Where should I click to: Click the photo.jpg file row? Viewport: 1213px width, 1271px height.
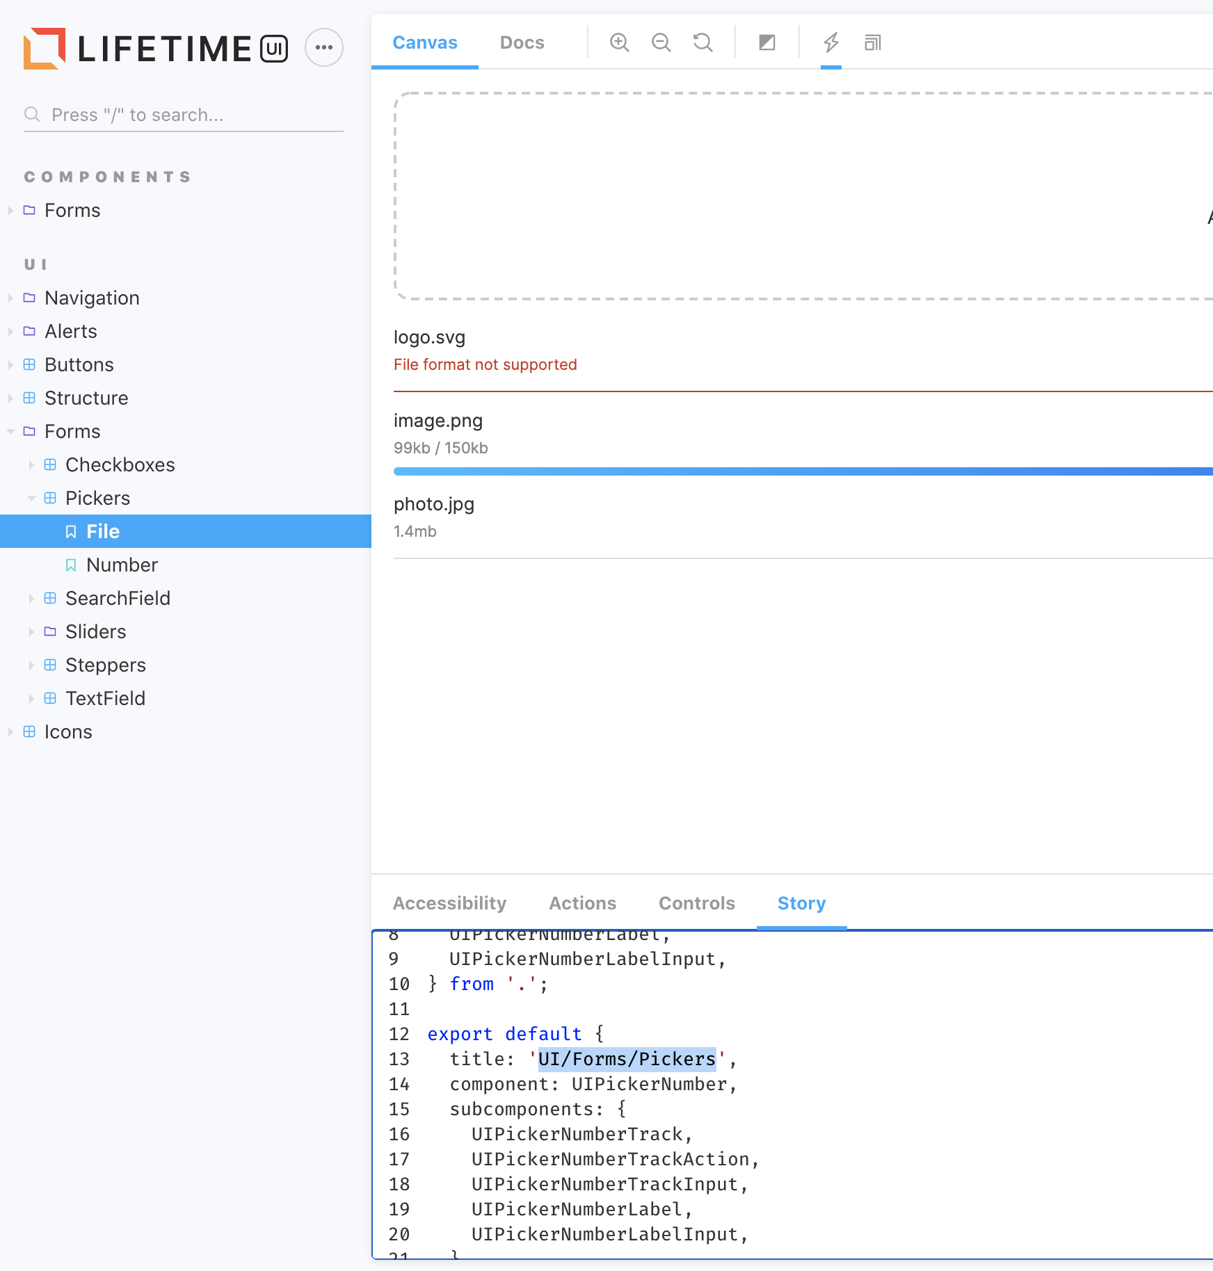[803, 517]
